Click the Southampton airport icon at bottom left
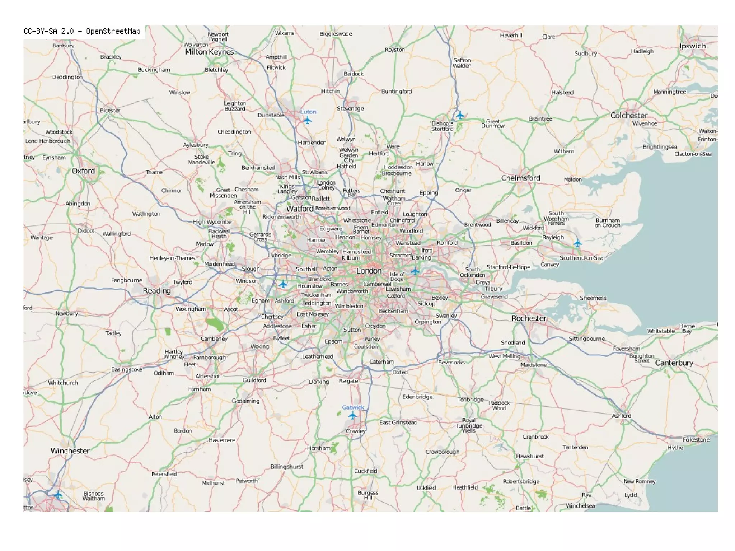The width and height of the screenshot is (735, 551). click(58, 495)
